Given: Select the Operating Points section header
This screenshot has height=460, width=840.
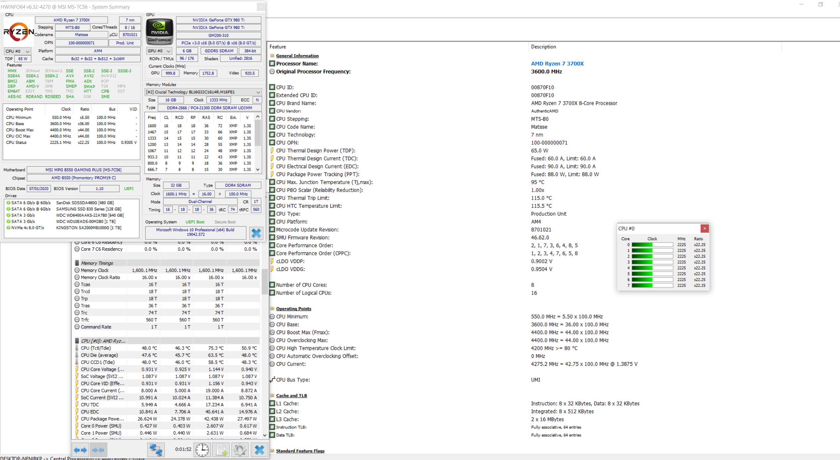Looking at the screenshot, I should (x=293, y=309).
